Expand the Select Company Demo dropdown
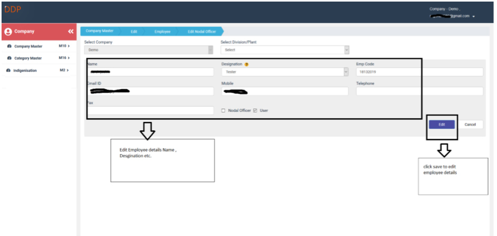This screenshot has height=236, width=497. pyautogui.click(x=149, y=50)
